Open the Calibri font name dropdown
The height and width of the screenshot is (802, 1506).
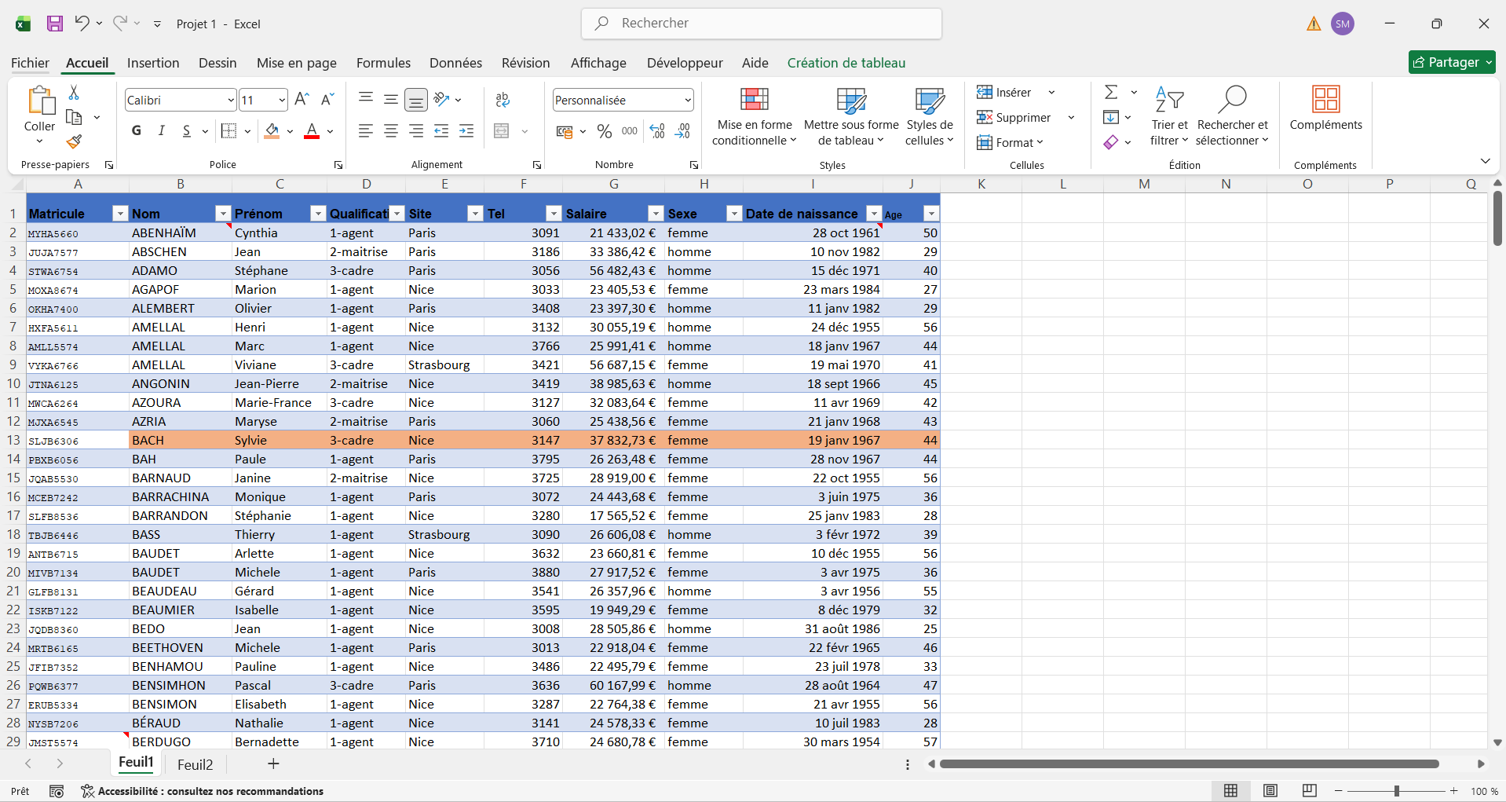click(x=230, y=100)
